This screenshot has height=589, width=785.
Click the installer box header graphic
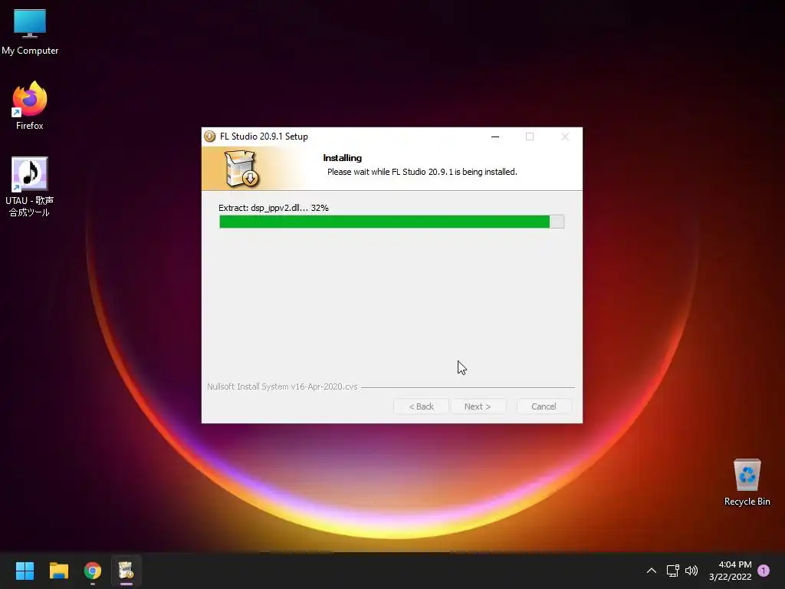[241, 169]
